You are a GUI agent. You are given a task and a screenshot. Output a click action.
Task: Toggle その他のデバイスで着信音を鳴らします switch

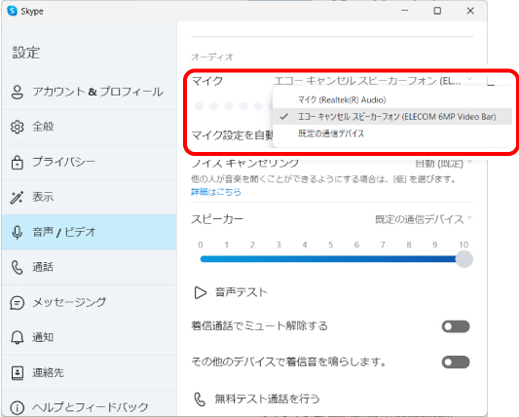[x=456, y=362]
